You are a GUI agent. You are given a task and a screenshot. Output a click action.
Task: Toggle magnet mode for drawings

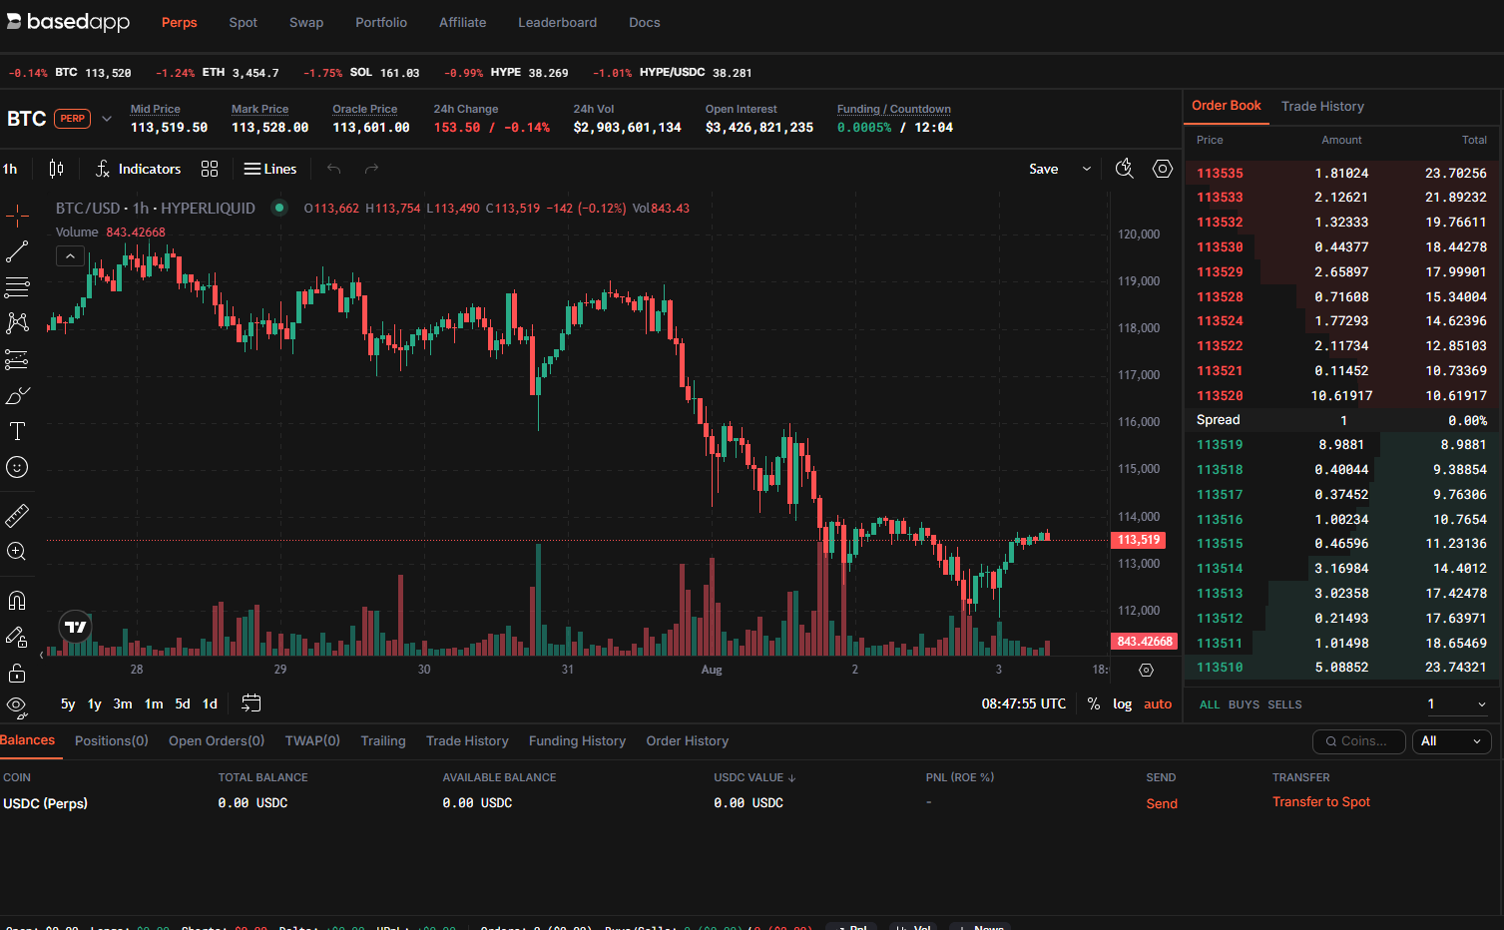pyautogui.click(x=17, y=601)
